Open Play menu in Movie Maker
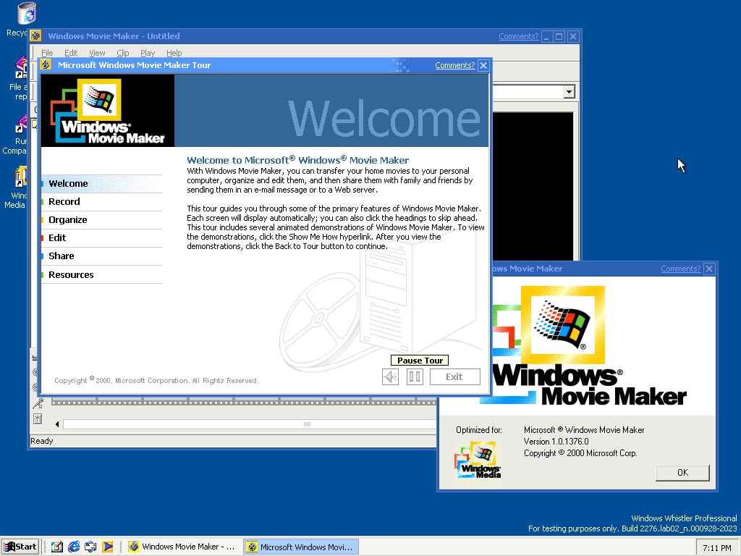The height and width of the screenshot is (556, 741). click(x=148, y=53)
